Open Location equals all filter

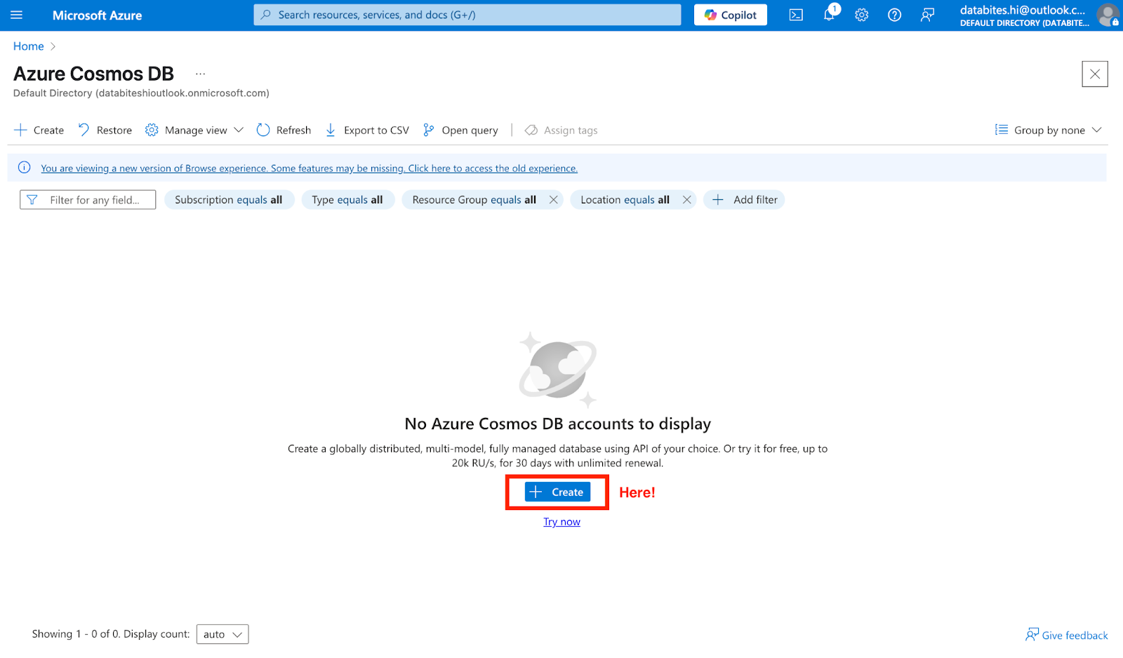(625, 200)
